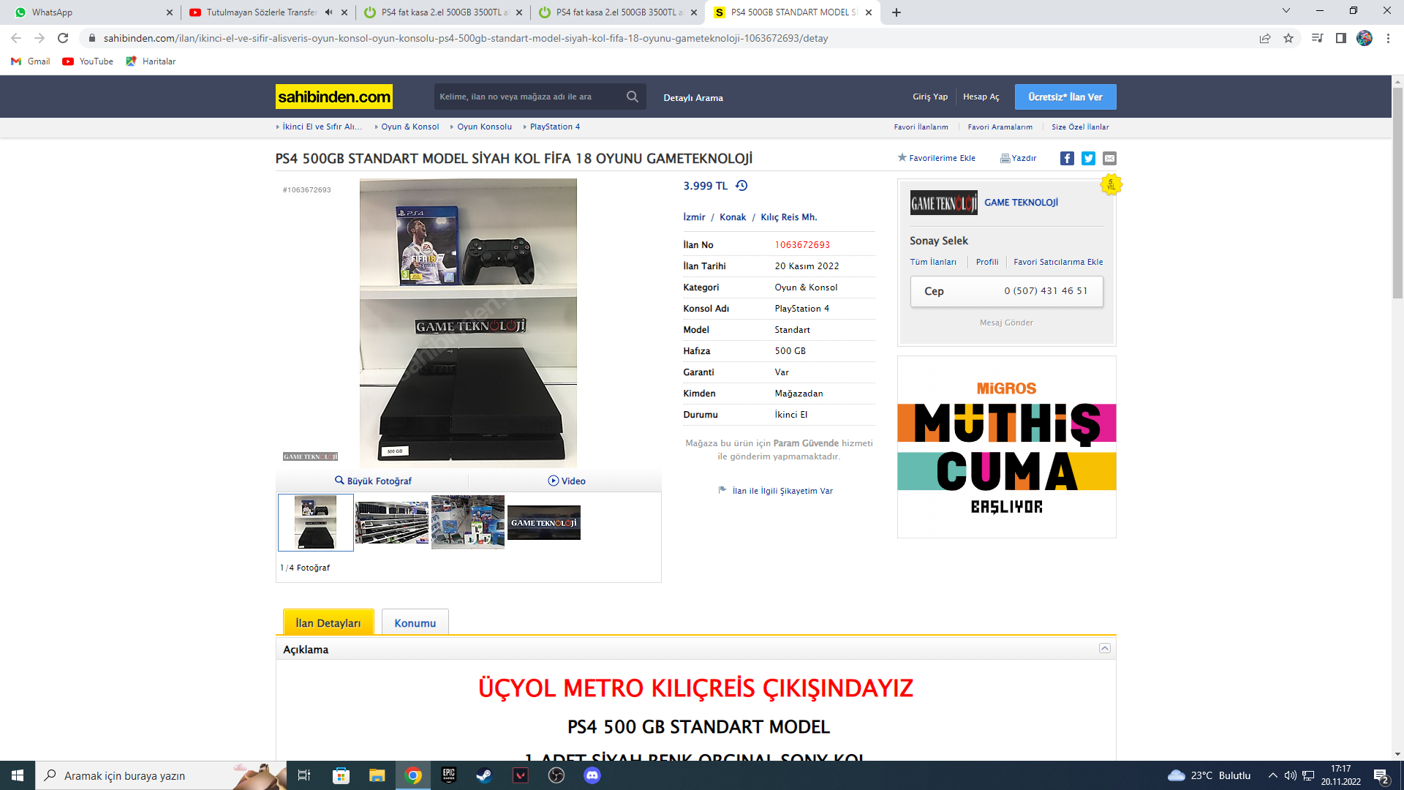Collapse the Açıklama section

(1105, 649)
